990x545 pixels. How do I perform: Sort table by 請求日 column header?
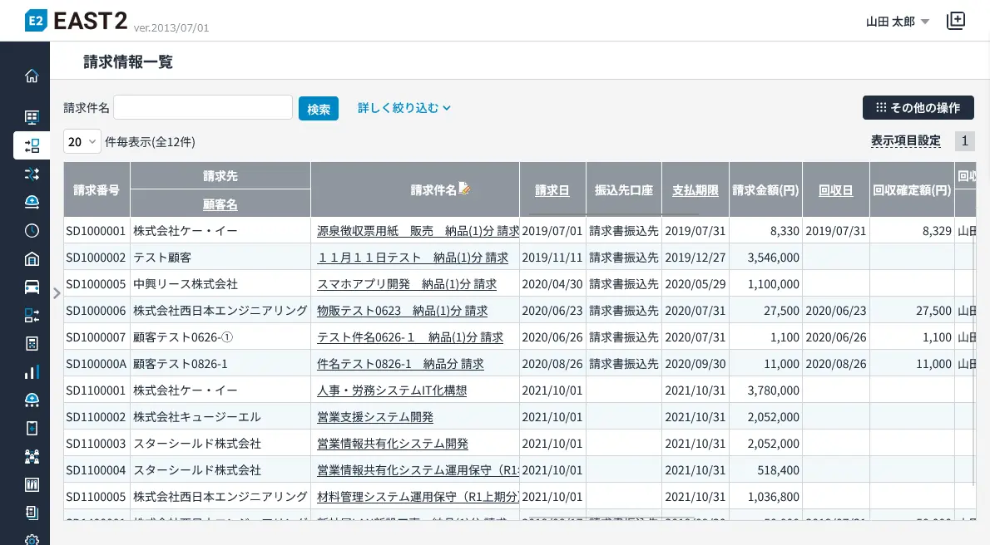pyautogui.click(x=552, y=190)
